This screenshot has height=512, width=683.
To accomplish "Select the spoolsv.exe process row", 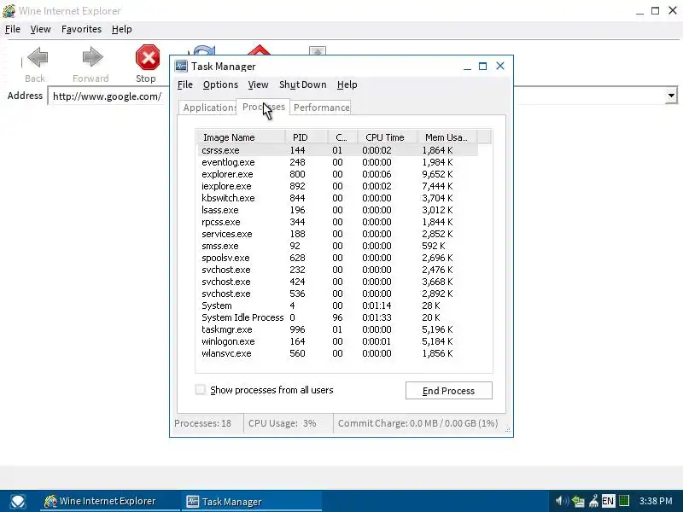I will [x=338, y=258].
